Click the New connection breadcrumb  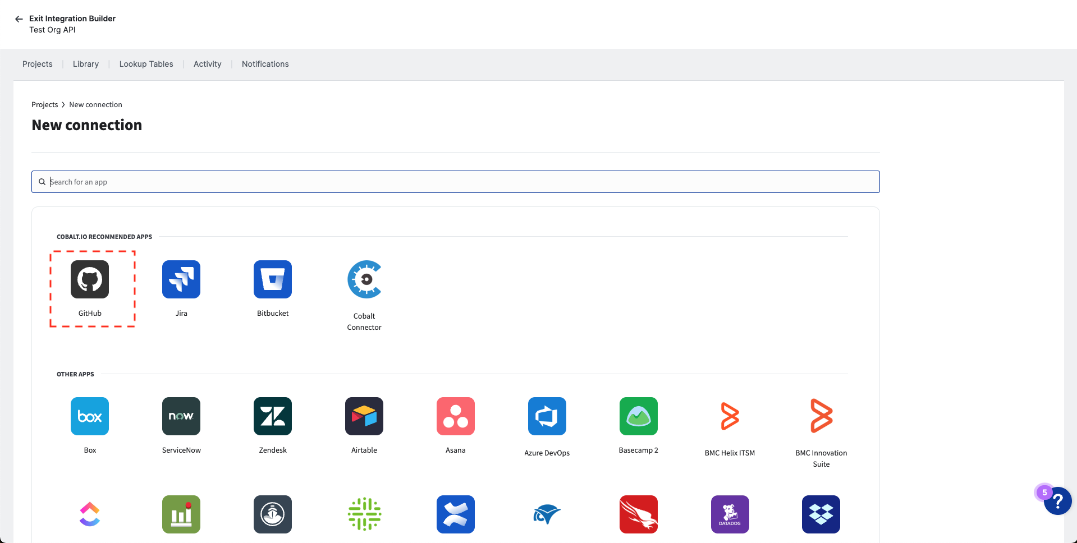pos(96,105)
